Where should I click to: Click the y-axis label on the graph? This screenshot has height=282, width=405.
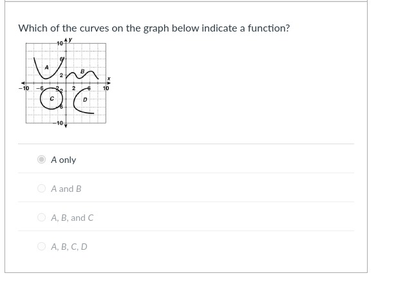[70, 40]
